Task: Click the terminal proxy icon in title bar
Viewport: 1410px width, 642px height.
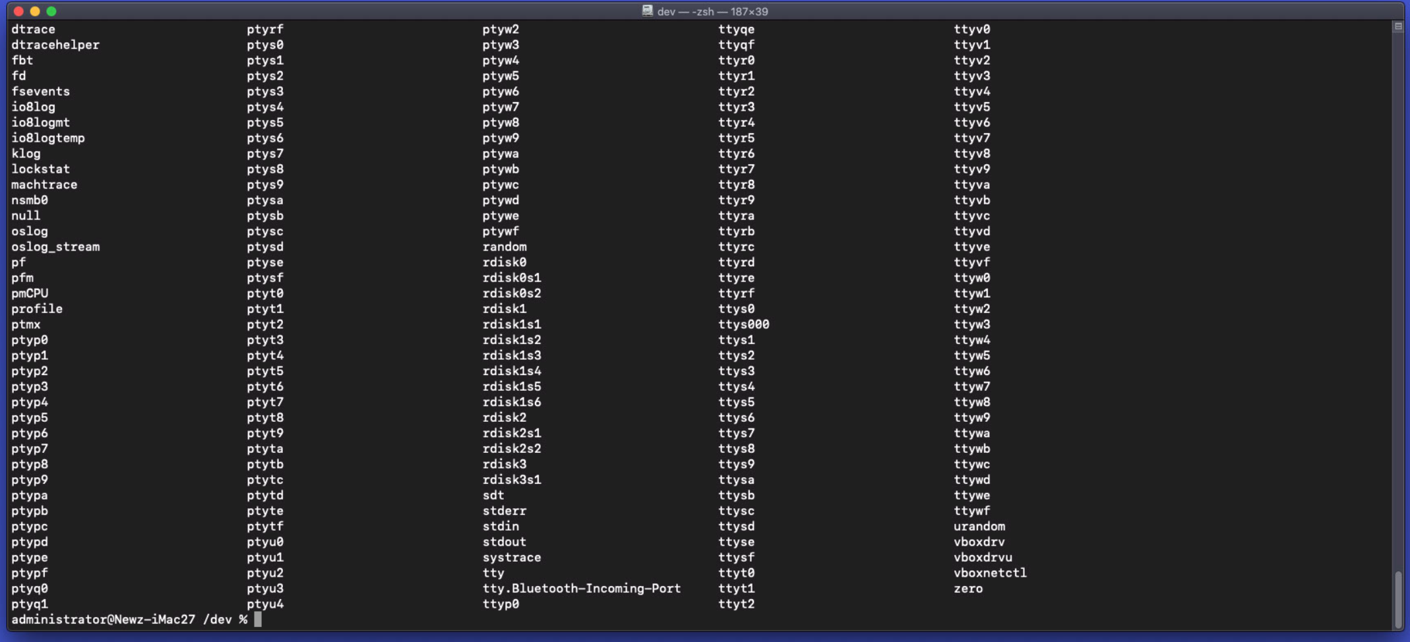Action: (647, 11)
